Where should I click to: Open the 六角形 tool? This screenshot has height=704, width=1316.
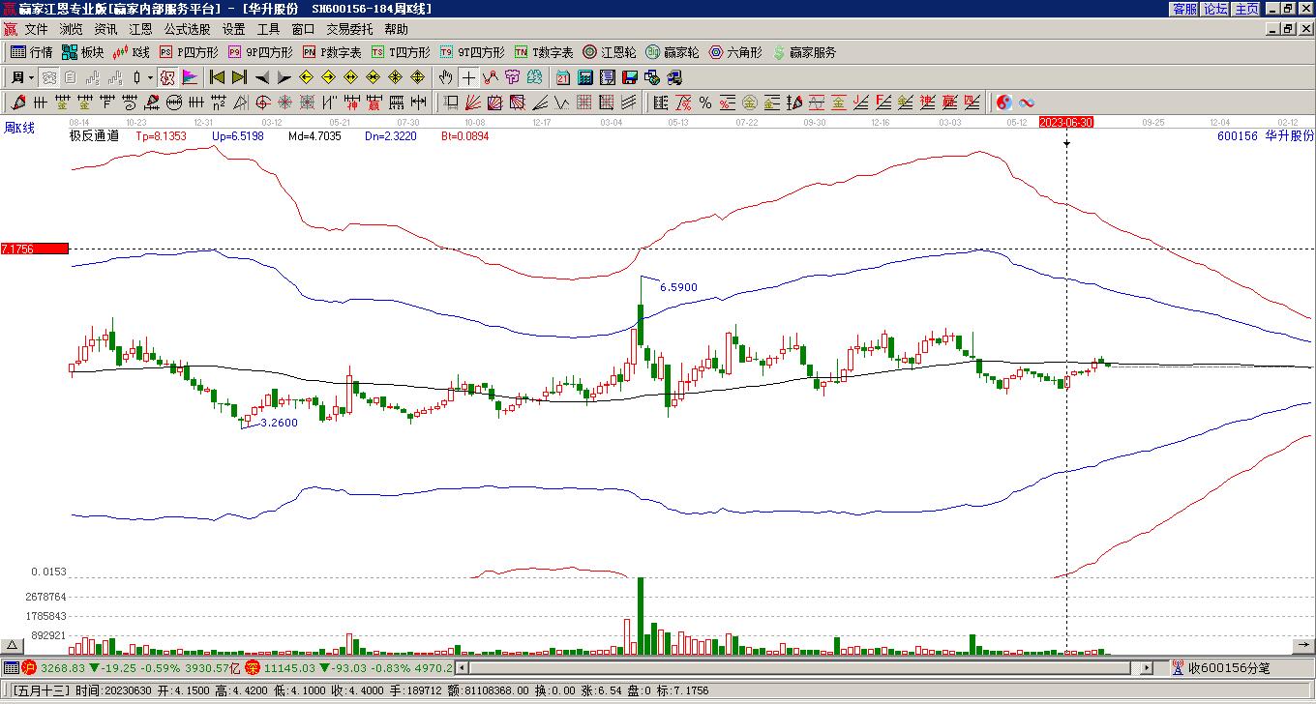(736, 52)
